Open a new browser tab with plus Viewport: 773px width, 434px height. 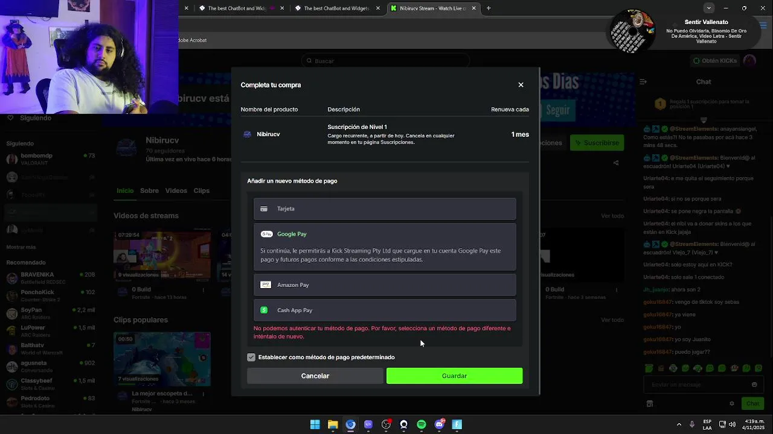click(489, 8)
